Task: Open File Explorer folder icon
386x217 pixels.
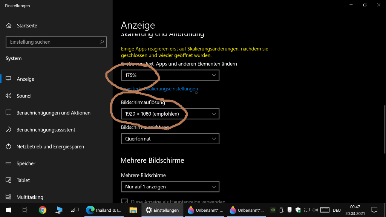Action: pos(133,210)
